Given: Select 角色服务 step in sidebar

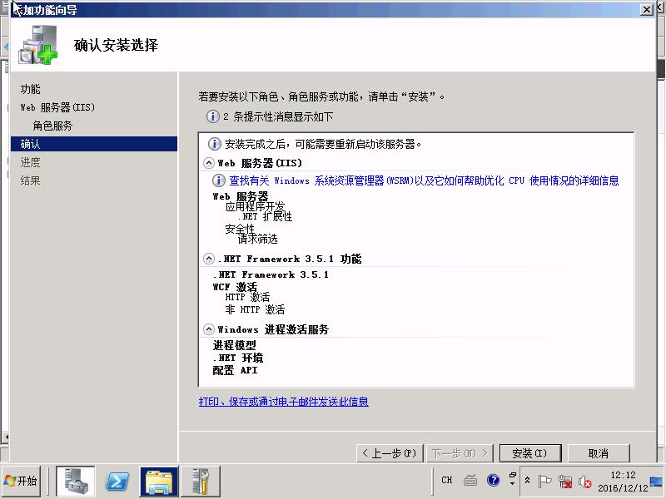Looking at the screenshot, I should click(52, 126).
